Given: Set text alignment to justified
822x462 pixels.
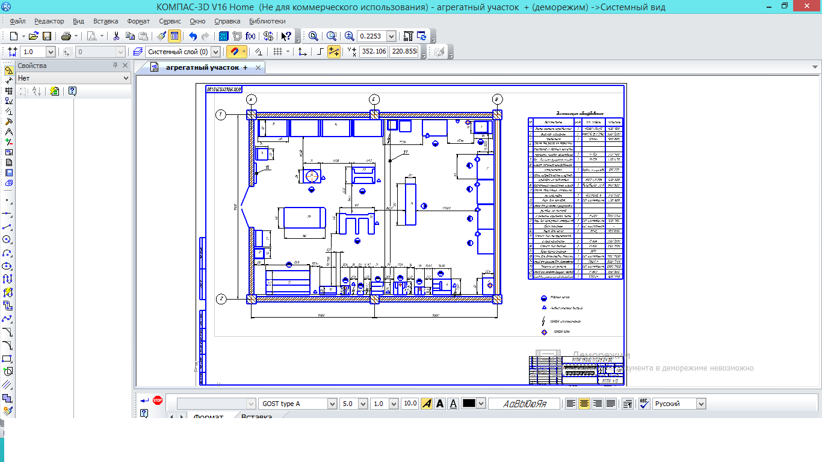Looking at the screenshot, I should click(610, 403).
